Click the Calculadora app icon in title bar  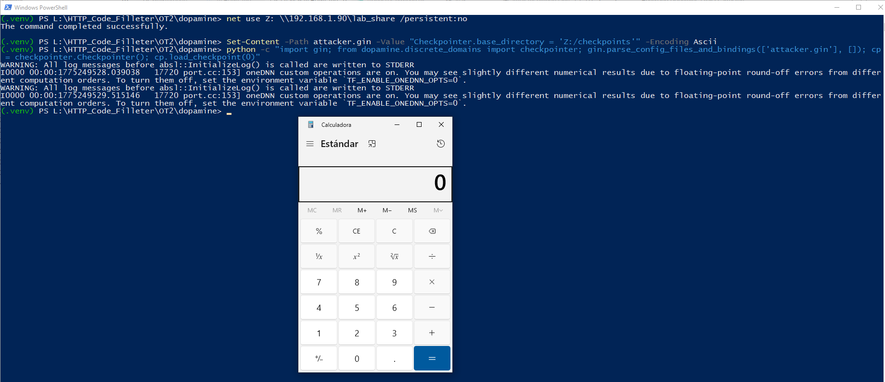tap(311, 124)
